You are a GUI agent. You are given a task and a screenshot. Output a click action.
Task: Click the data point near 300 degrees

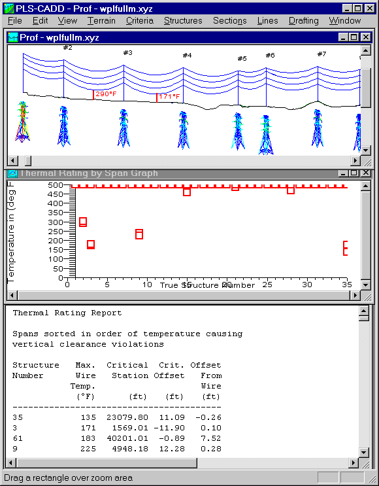coord(83,222)
